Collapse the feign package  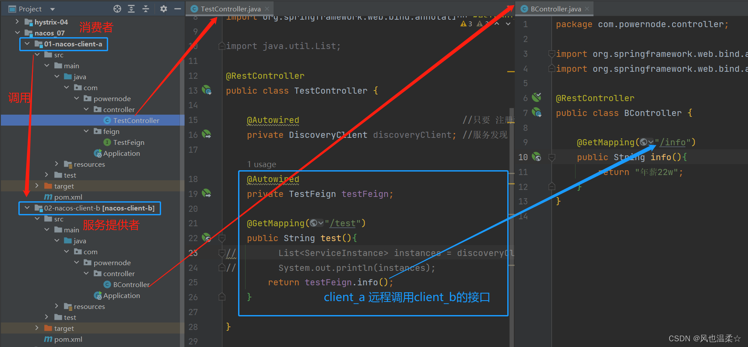pos(86,131)
